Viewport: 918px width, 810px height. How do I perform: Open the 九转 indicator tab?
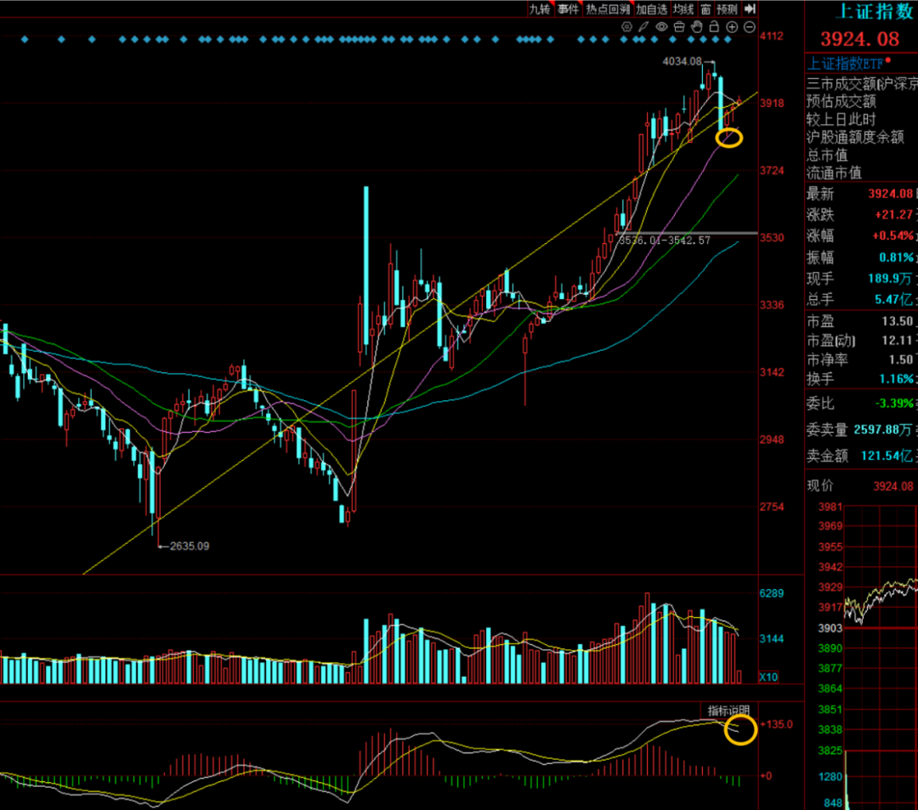pos(540,8)
